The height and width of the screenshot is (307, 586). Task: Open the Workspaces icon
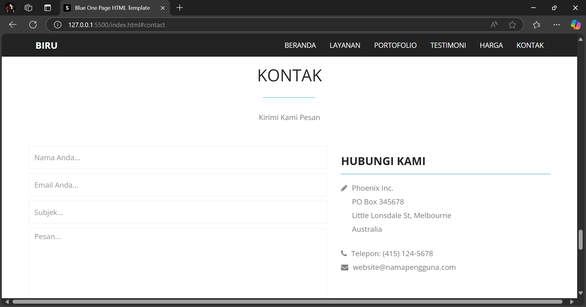pos(28,8)
